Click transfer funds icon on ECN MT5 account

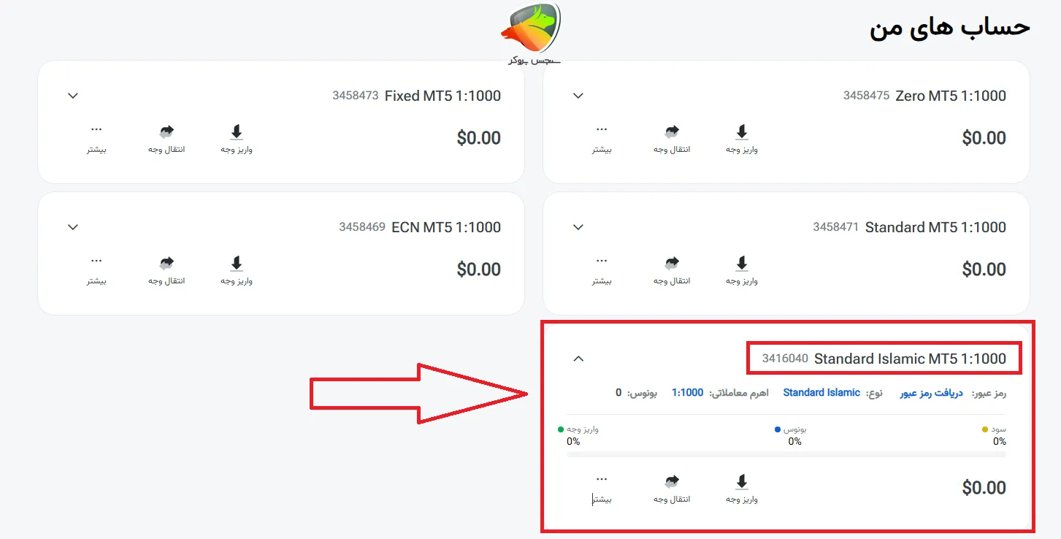166,264
